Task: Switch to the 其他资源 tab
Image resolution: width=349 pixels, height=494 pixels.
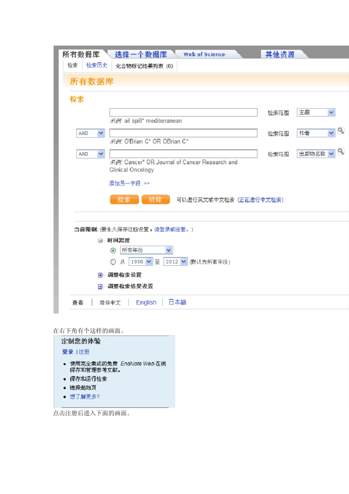Action: (280, 54)
